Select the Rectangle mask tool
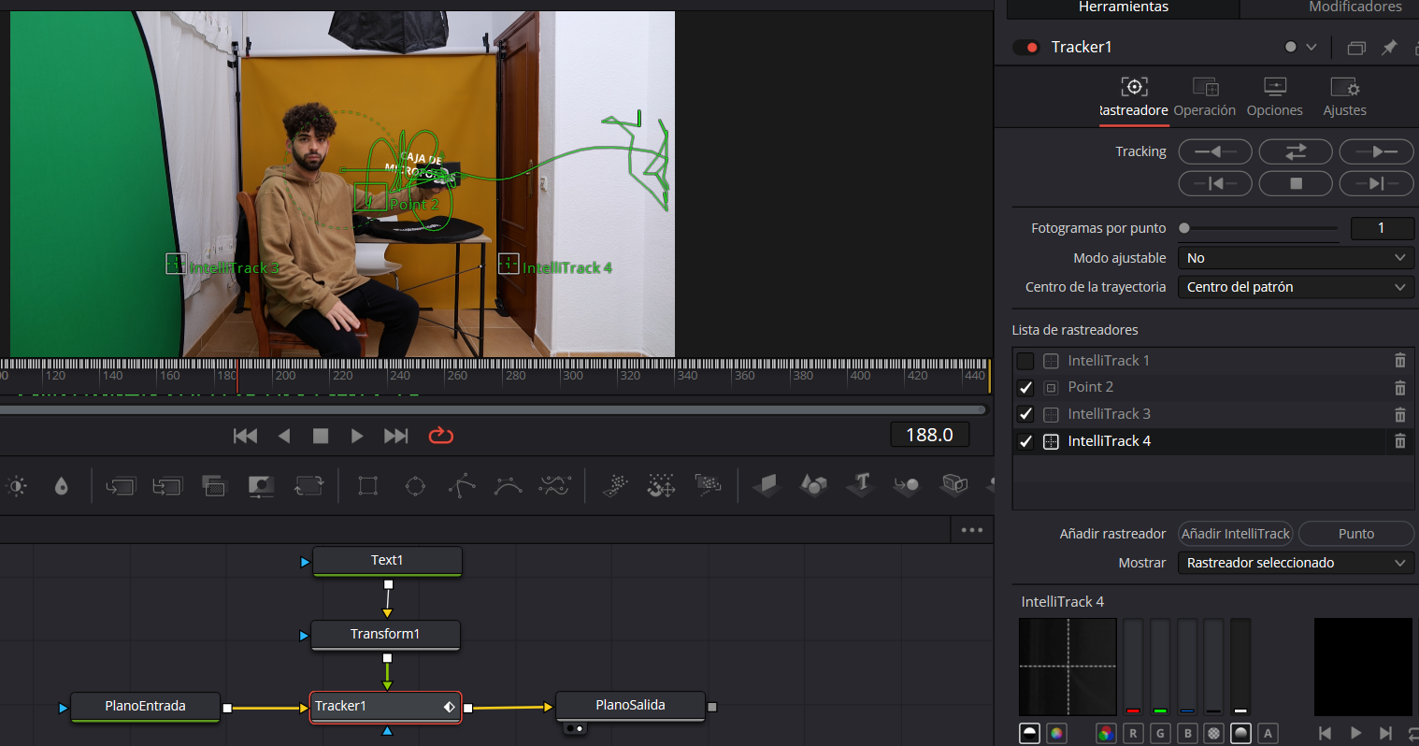Image resolution: width=1419 pixels, height=746 pixels. 367,485
